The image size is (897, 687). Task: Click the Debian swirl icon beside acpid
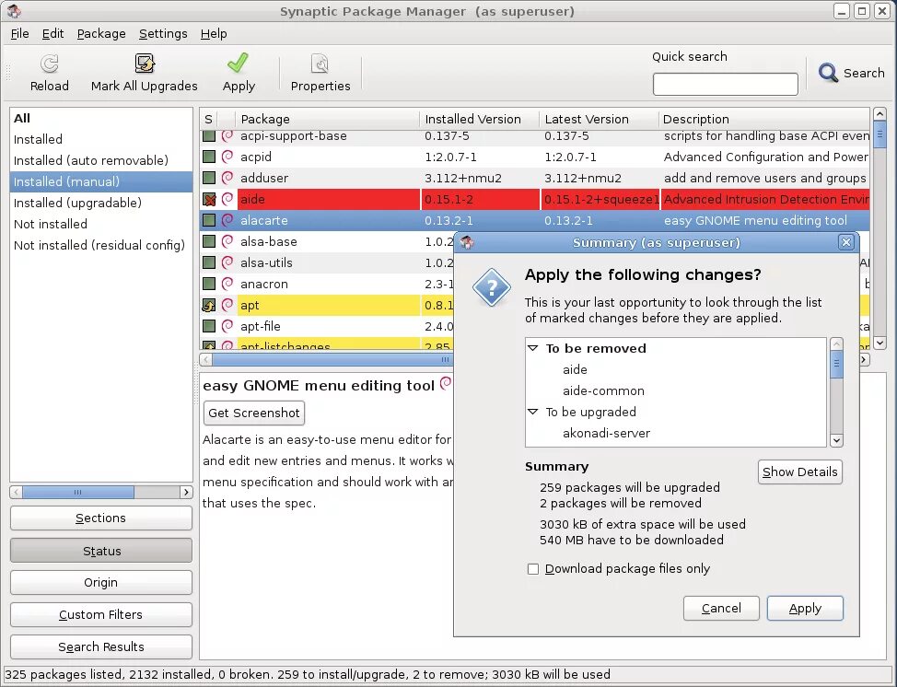227,157
